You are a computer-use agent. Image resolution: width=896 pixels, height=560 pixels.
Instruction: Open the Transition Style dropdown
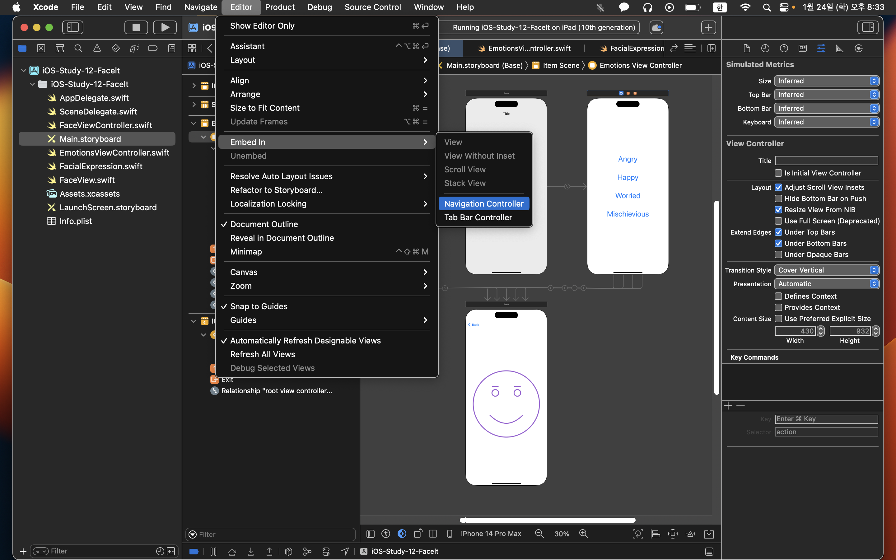pyautogui.click(x=826, y=270)
